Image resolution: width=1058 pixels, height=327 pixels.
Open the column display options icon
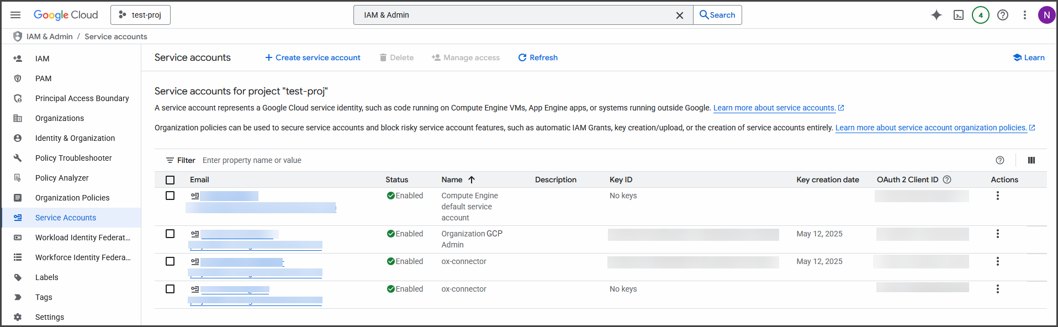pyautogui.click(x=1031, y=160)
